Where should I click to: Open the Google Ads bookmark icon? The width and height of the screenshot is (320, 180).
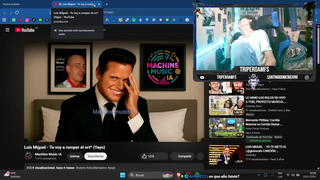click(x=107, y=20)
